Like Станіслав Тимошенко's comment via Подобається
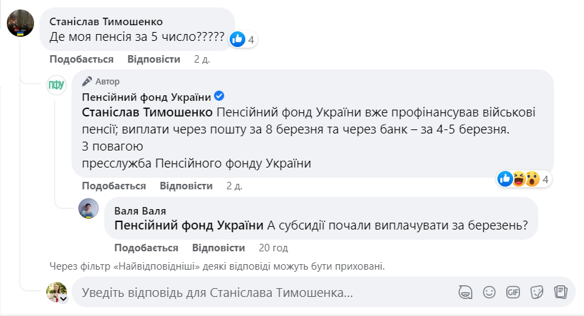Screen dimensions: 584x316 click(x=76, y=59)
